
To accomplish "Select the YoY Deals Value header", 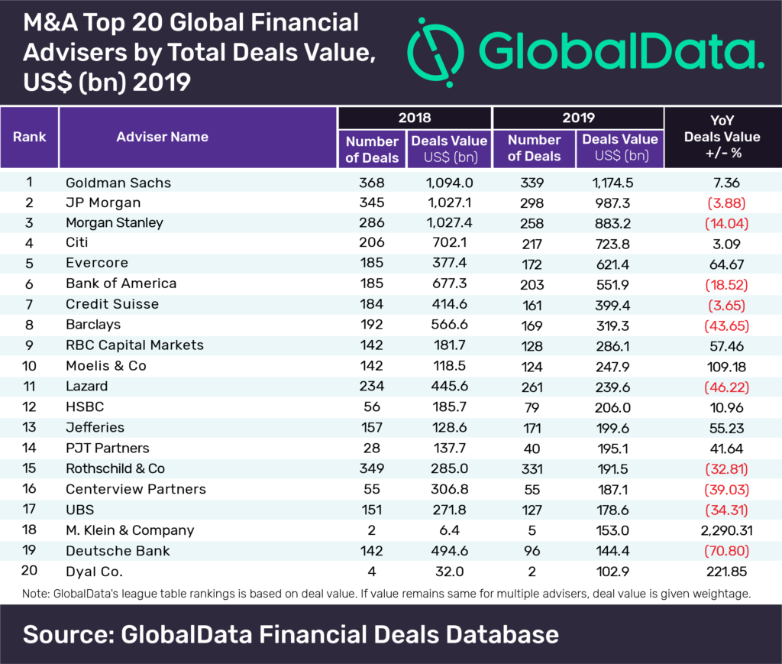I will coord(722,138).
